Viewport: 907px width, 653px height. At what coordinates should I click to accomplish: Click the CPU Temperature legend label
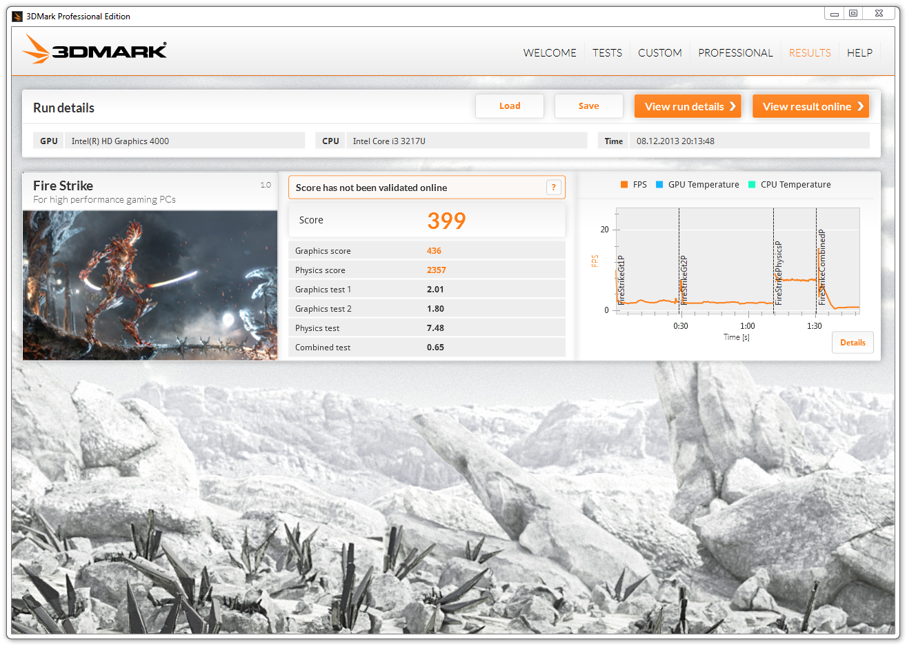[x=795, y=185]
